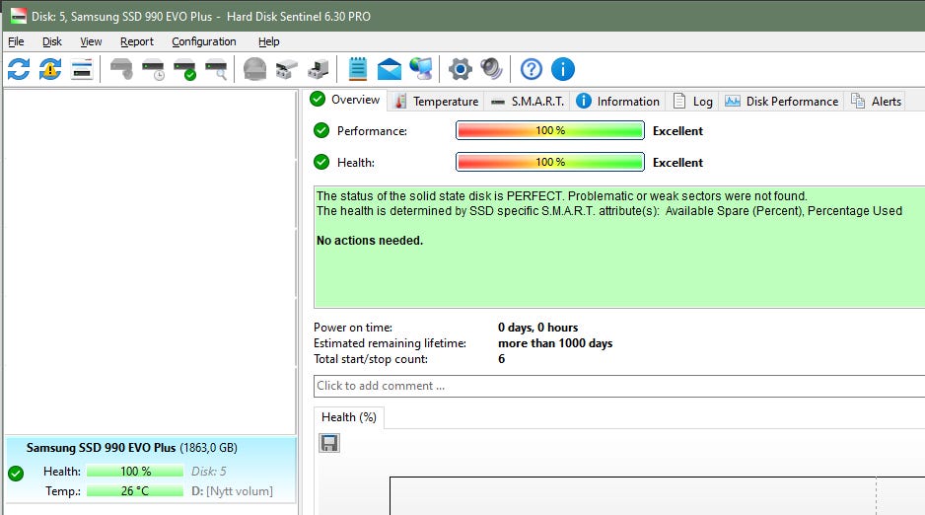Click the disk with green checkmark icon
The image size is (925, 515).
(184, 69)
